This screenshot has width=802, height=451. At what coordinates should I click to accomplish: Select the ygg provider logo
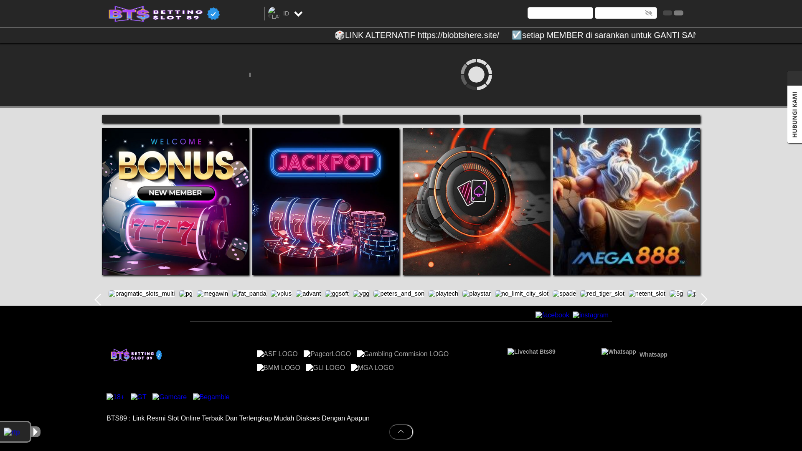(361, 294)
